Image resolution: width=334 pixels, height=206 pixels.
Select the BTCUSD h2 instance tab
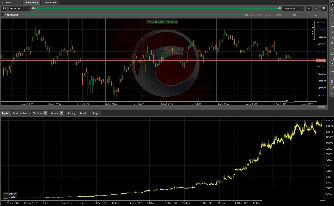(x=11, y=3)
